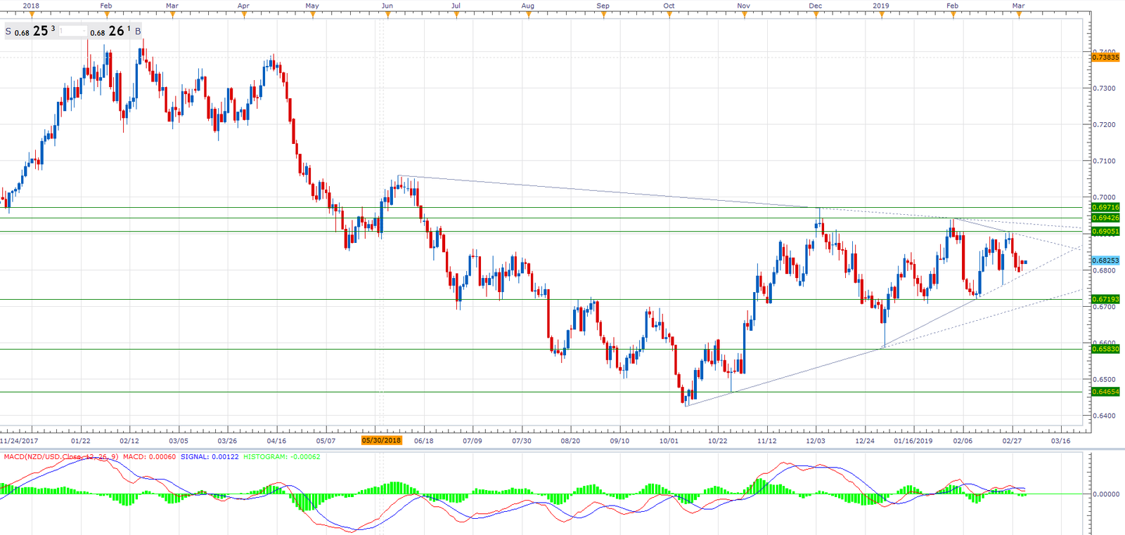The width and height of the screenshot is (1125, 535).
Task: Select the 0.67193 support level label
Action: pos(1105,299)
